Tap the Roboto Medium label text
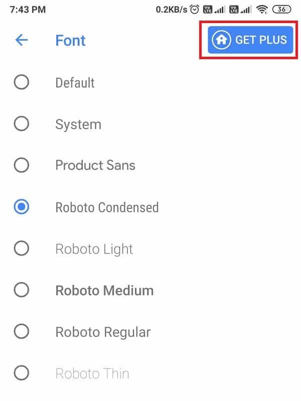The width and height of the screenshot is (301, 401). (x=104, y=290)
